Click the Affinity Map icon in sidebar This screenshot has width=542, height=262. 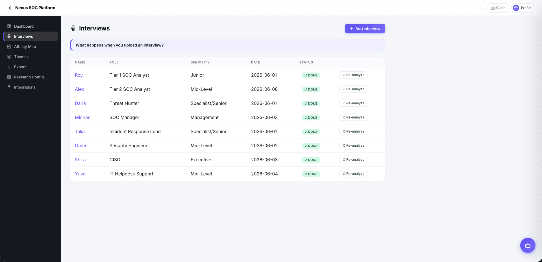[x=9, y=47]
